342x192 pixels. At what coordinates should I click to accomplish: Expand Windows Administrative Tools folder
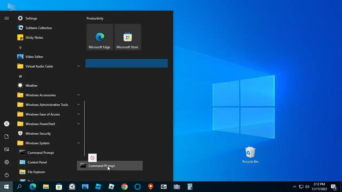tap(49, 105)
